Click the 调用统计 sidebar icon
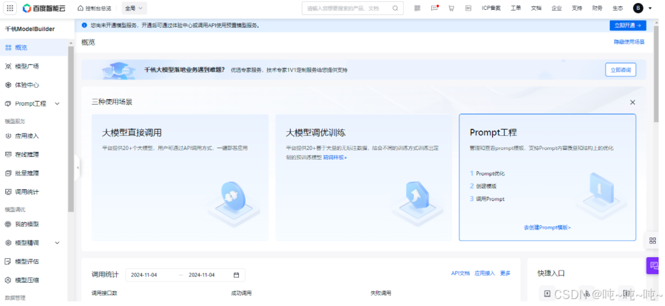The height and width of the screenshot is (306, 665). point(8,192)
